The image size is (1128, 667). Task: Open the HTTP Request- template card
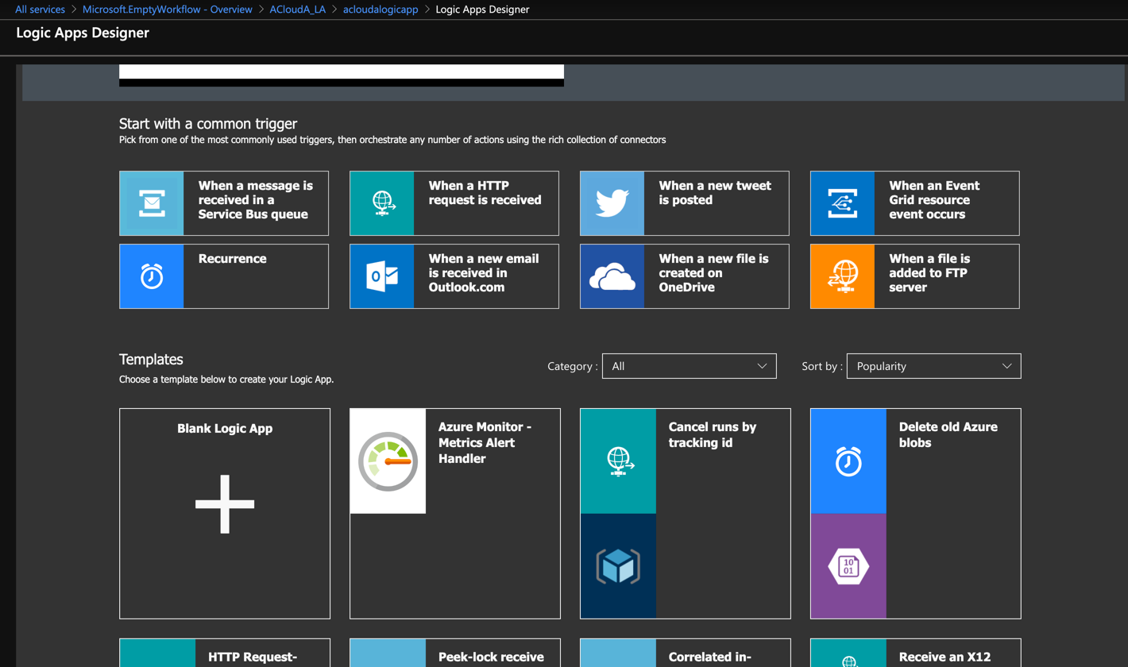(x=225, y=653)
